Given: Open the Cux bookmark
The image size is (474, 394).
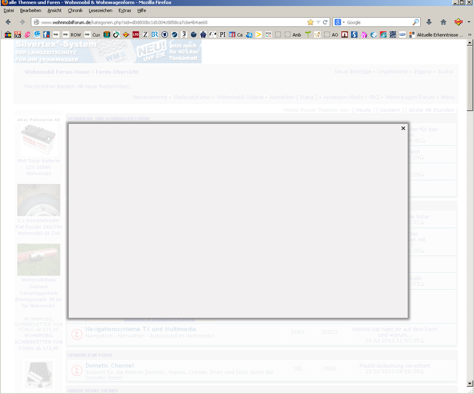Looking at the screenshot, I should (96, 35).
